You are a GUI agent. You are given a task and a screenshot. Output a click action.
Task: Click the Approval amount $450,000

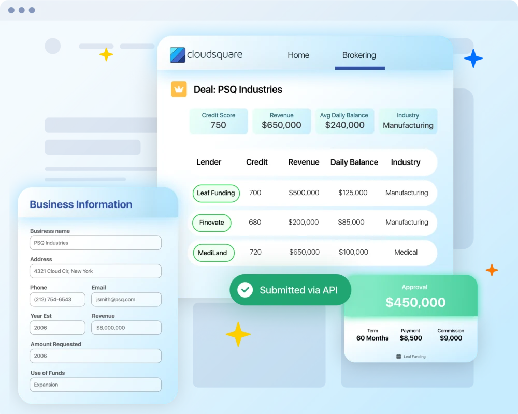coord(415,302)
